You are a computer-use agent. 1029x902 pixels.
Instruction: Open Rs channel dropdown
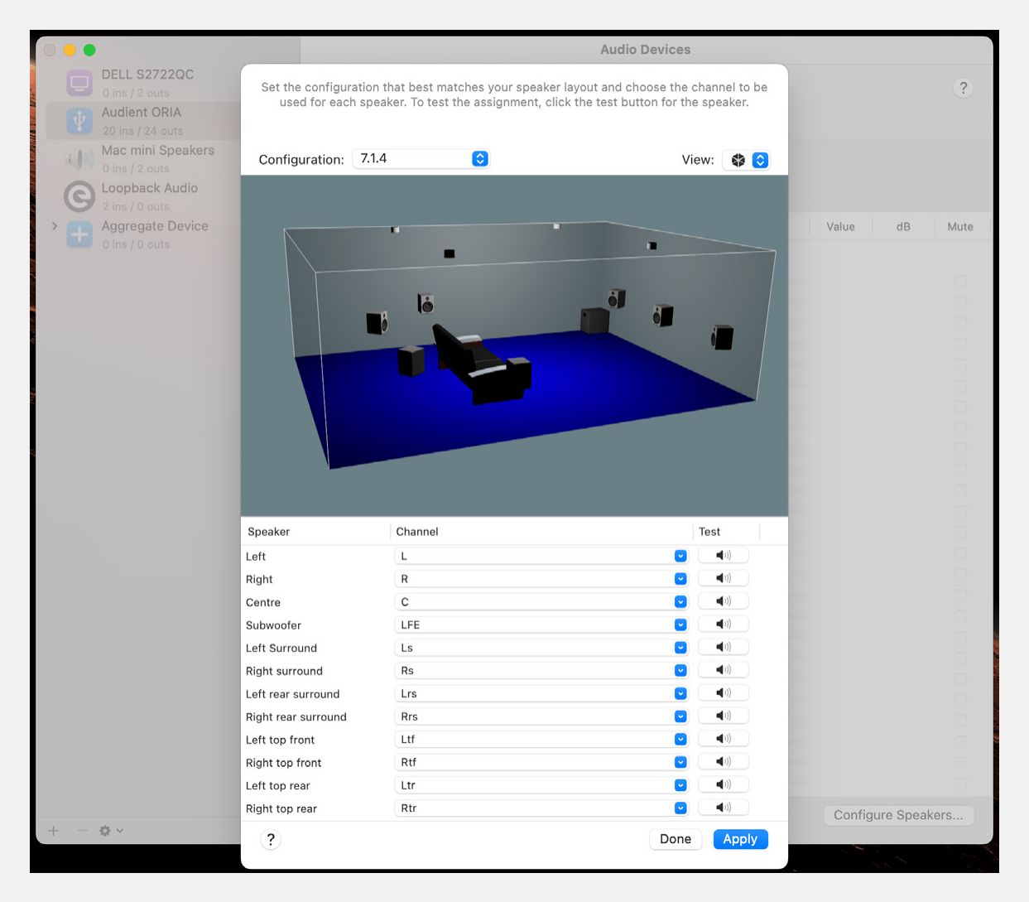pos(541,670)
